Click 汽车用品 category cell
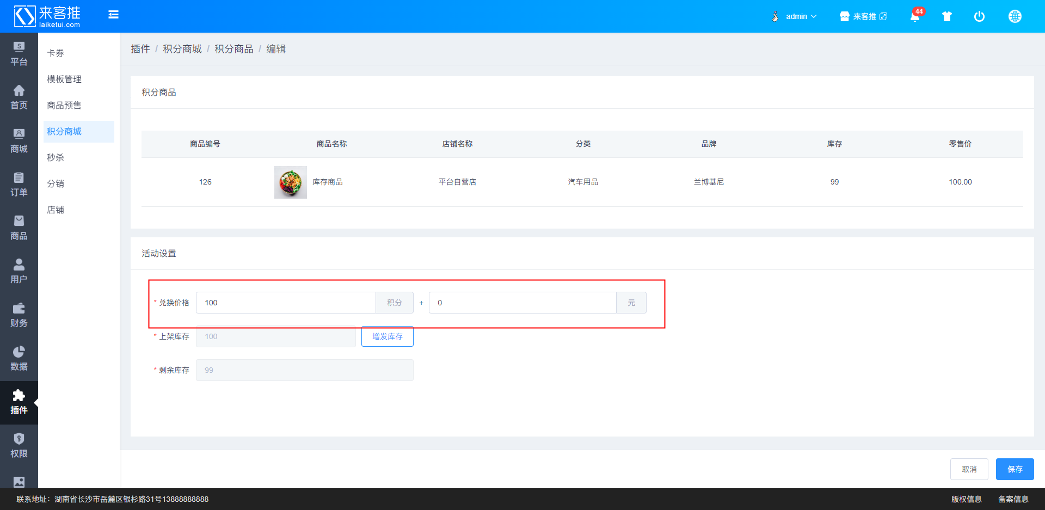The width and height of the screenshot is (1045, 510). coord(583,182)
